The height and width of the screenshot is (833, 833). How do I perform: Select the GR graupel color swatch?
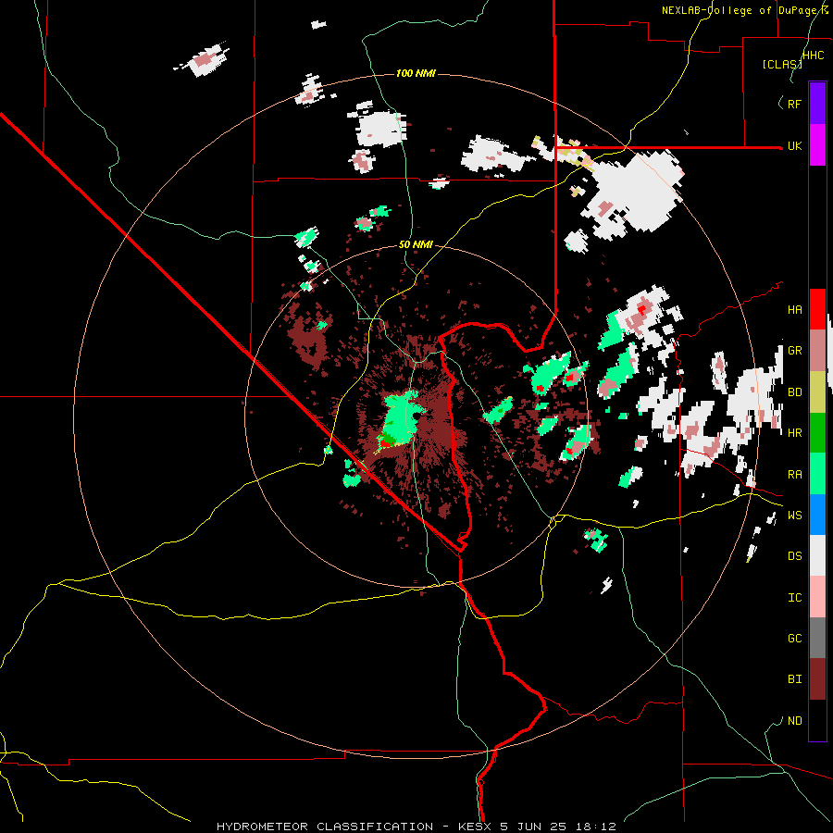pos(817,351)
